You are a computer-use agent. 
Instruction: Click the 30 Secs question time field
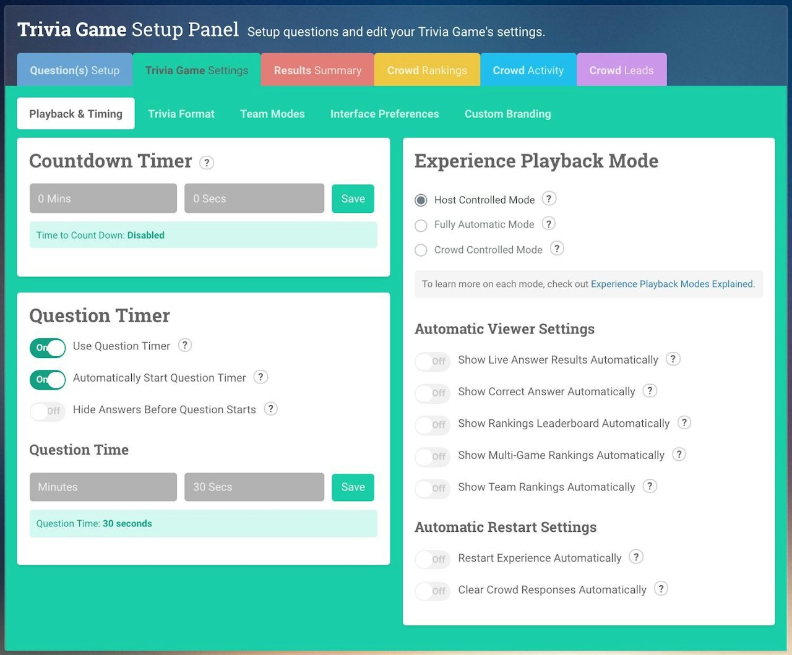254,487
